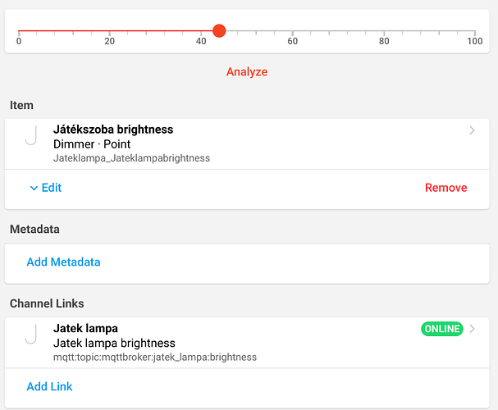
Task: Click the green ONLINE status badge
Action: 442,329
